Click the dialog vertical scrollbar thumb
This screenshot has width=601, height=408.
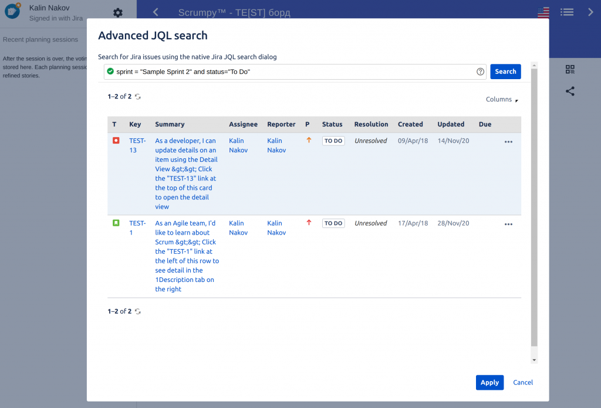(x=534, y=208)
